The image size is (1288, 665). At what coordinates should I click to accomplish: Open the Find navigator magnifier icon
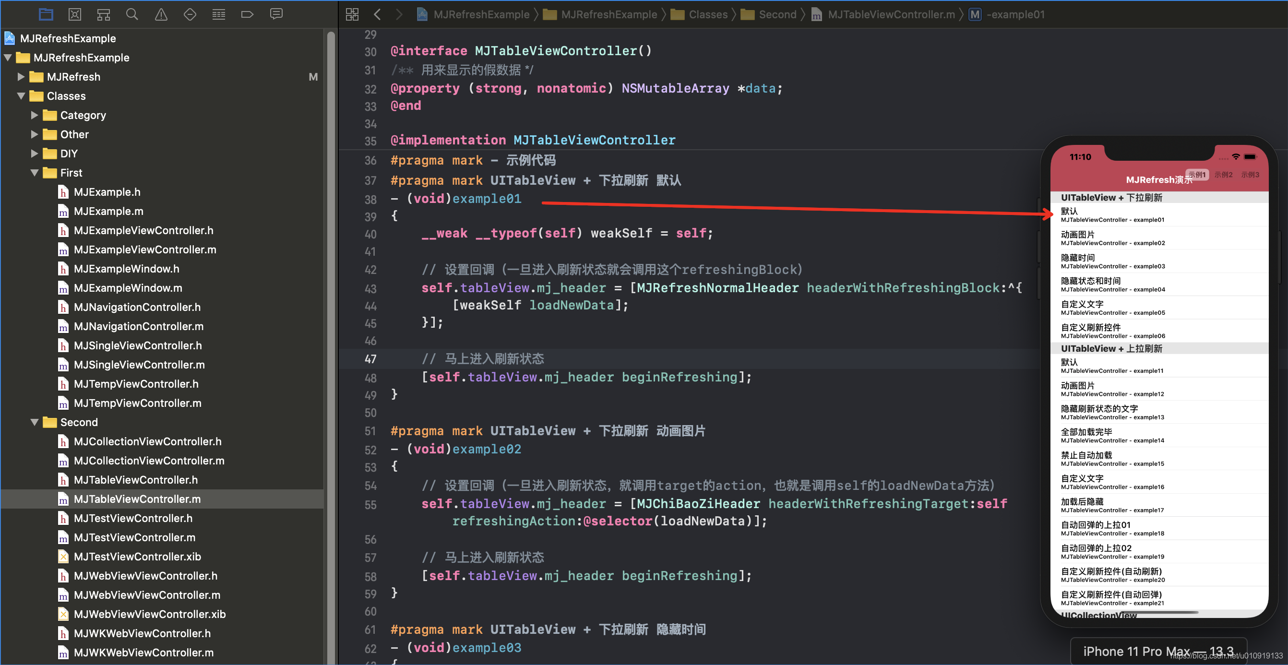(132, 14)
